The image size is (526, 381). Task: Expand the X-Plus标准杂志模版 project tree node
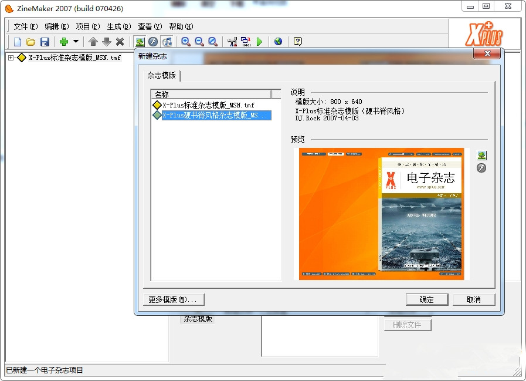(9, 58)
